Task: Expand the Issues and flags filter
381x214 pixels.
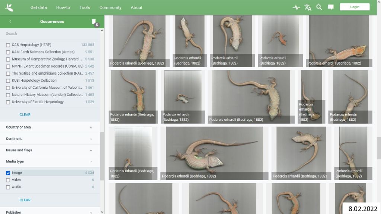Action: click(x=50, y=150)
